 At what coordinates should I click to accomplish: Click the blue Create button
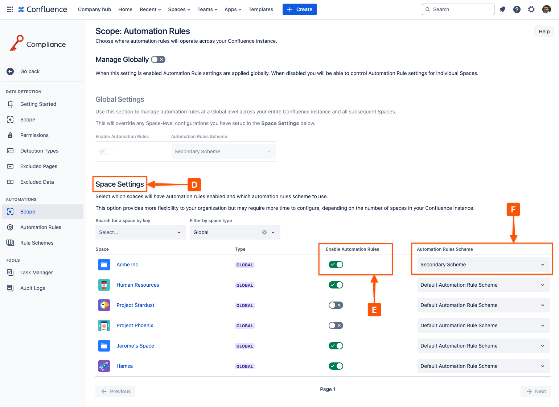click(299, 9)
